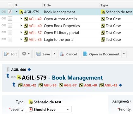Click plus icon after last AGIL-42 link
The image size is (133, 114).
(120, 85)
